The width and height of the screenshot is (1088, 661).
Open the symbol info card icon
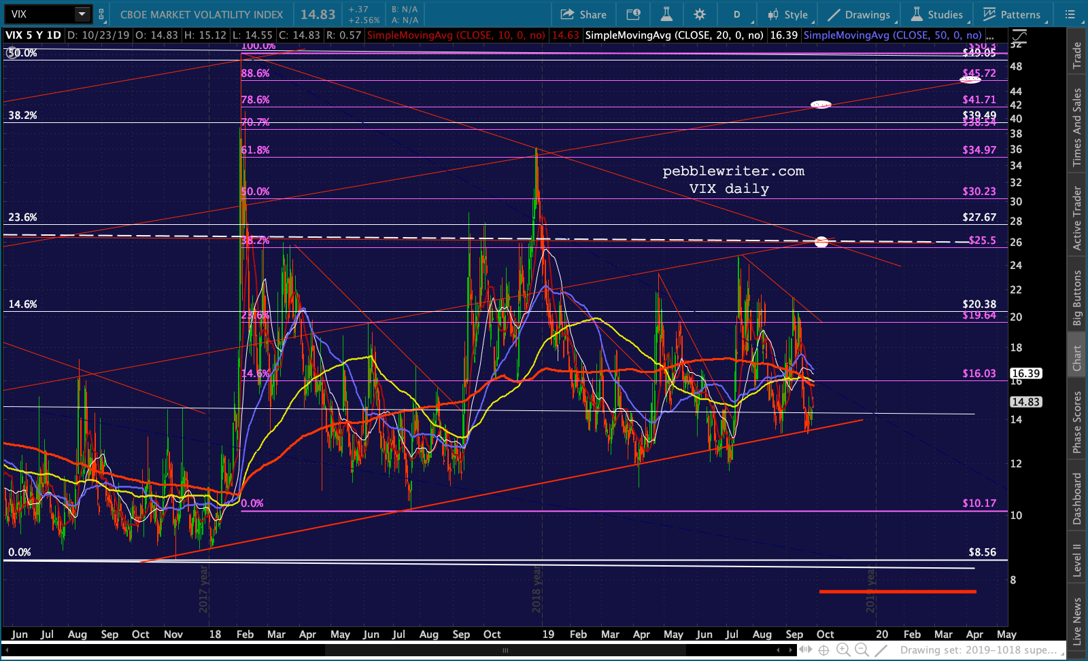(633, 14)
